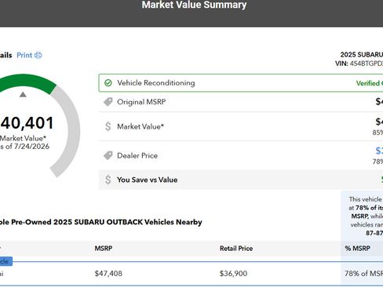Click the MSRP column header
This screenshot has width=383, height=287.
click(104, 249)
